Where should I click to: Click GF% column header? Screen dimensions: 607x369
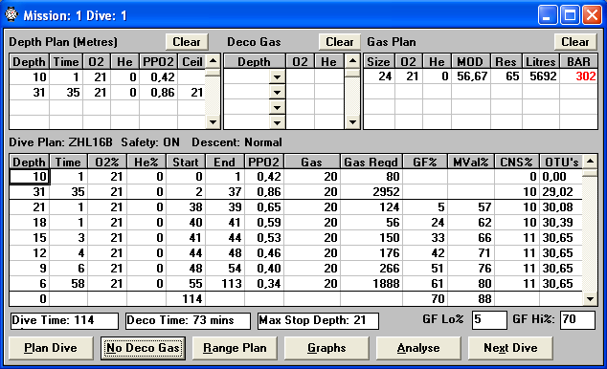pyautogui.click(x=425, y=162)
